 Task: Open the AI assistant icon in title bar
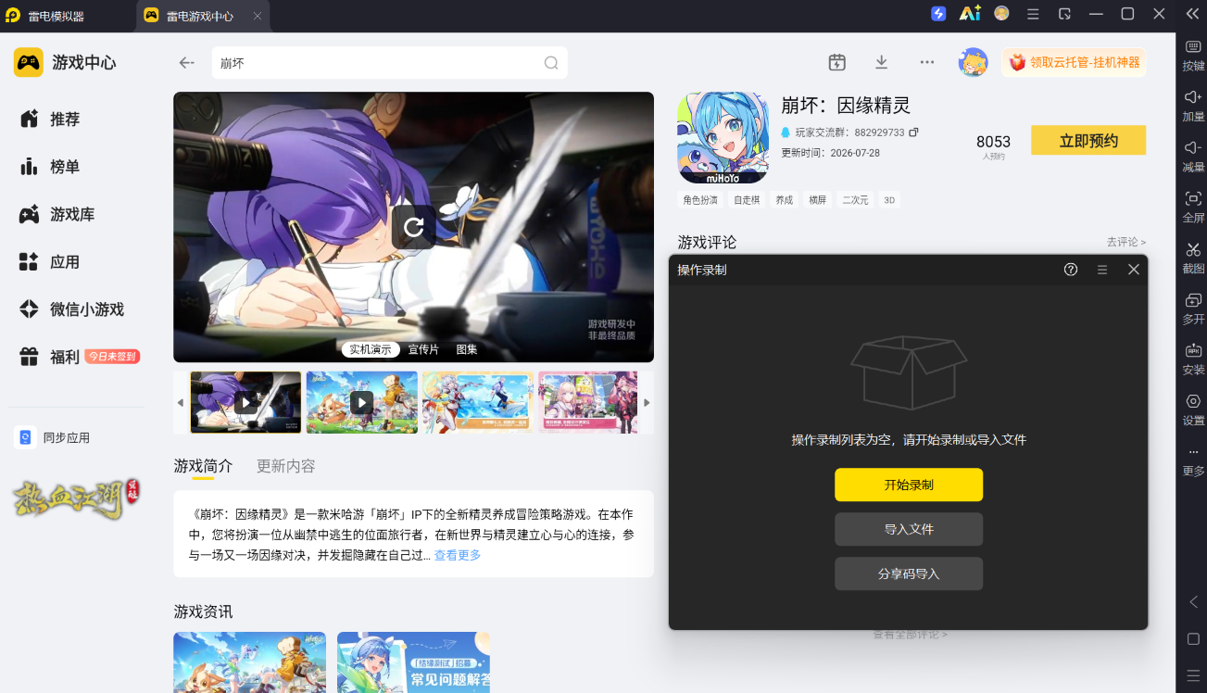point(970,14)
